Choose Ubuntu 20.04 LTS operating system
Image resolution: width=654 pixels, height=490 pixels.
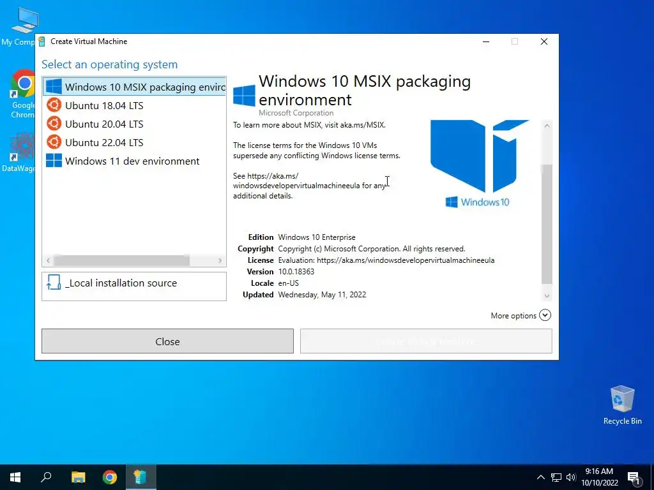pyautogui.click(x=134, y=124)
